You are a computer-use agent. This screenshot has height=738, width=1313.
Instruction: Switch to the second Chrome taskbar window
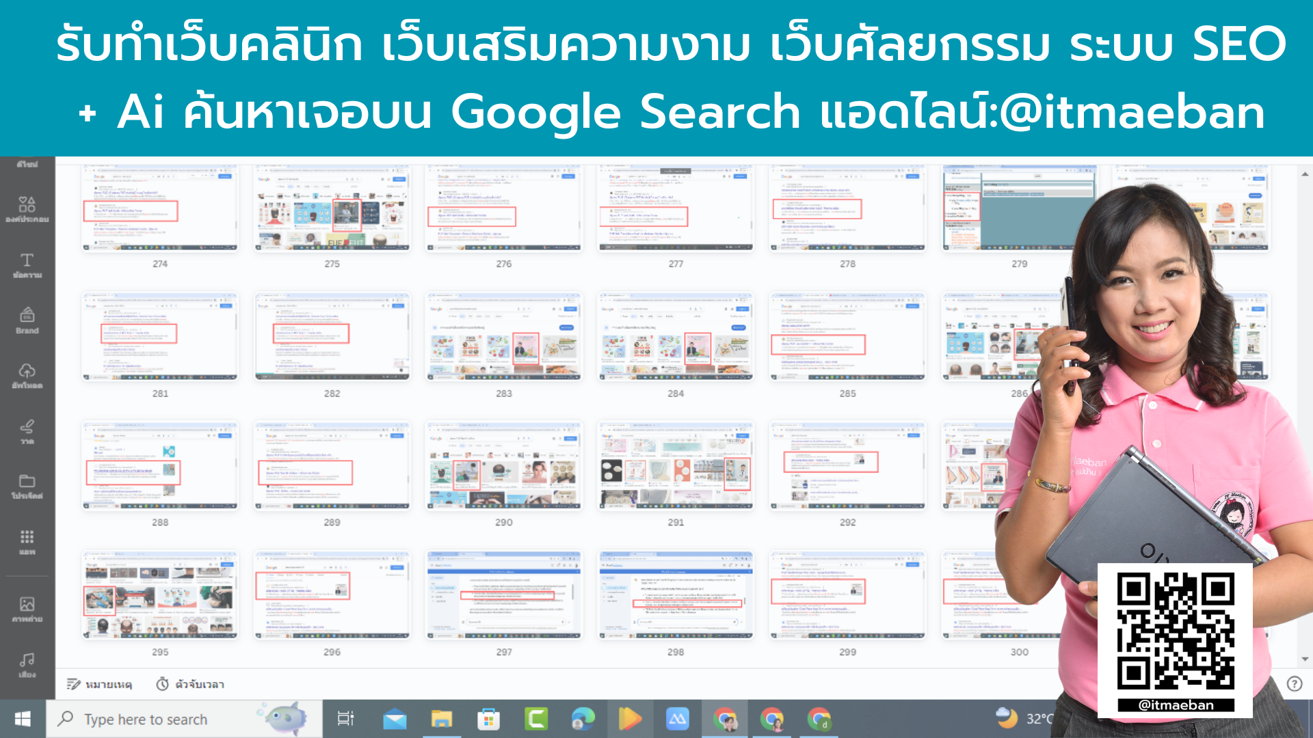pyautogui.click(x=772, y=719)
